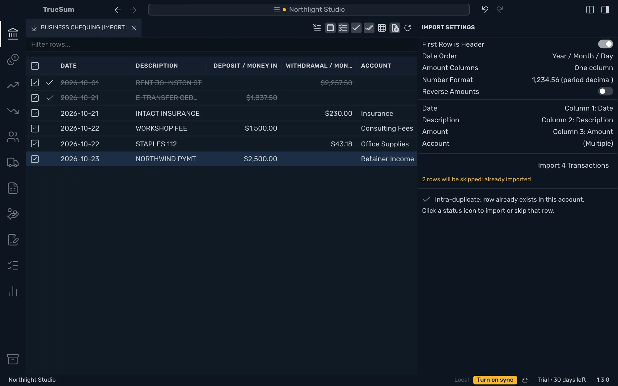Change the Column 3: Amount mapping
618x386 pixels.
pos(583,132)
